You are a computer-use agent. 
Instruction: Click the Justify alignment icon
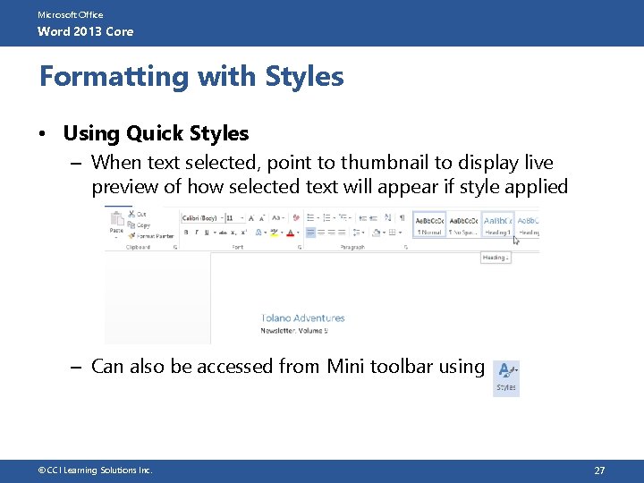[x=342, y=233]
